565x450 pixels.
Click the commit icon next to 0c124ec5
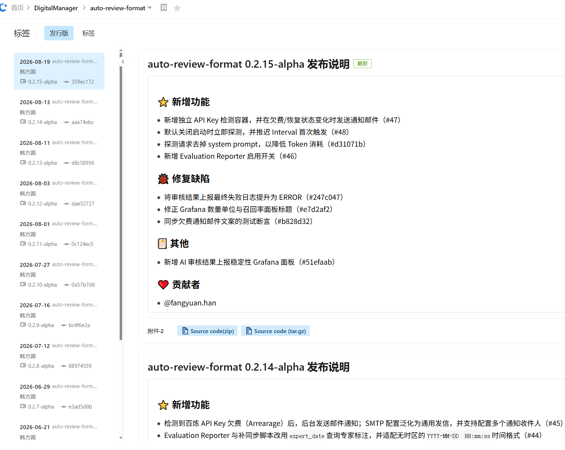pyautogui.click(x=66, y=244)
